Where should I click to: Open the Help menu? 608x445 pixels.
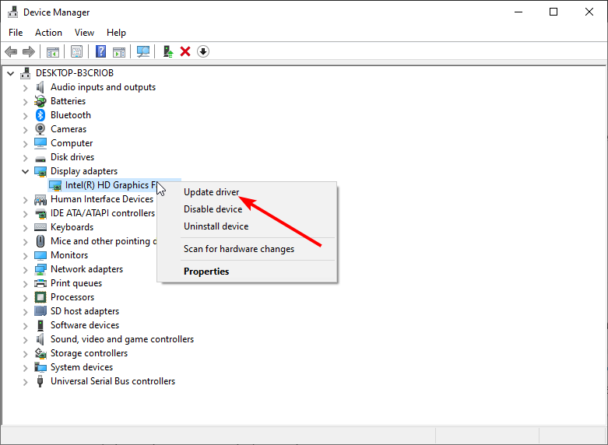116,33
